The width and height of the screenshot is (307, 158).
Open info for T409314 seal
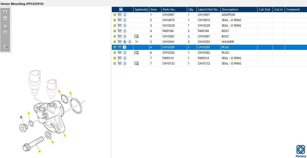125,58
